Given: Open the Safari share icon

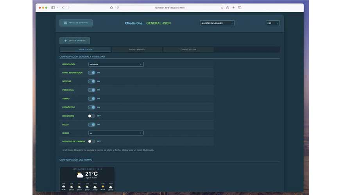Looking at the screenshot, I should (228, 7).
